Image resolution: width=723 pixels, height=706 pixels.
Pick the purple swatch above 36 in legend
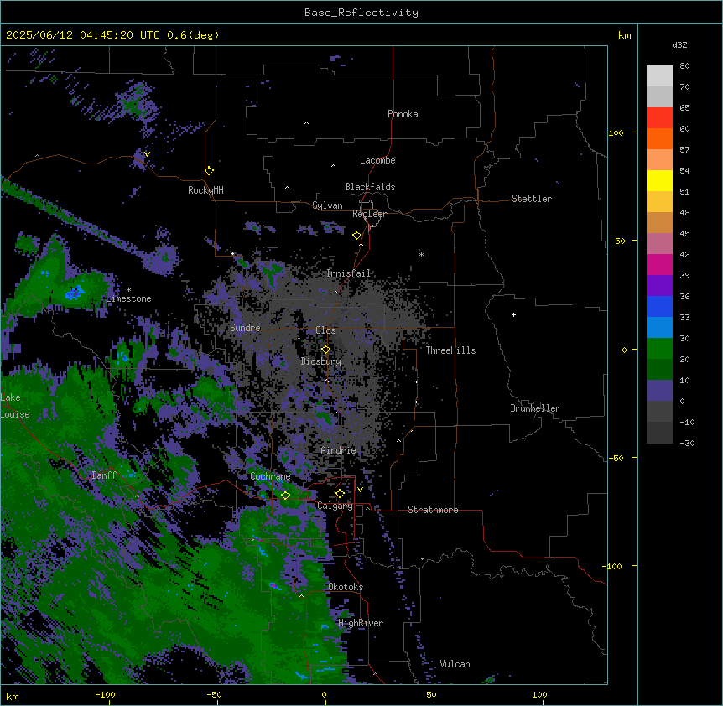(x=659, y=286)
